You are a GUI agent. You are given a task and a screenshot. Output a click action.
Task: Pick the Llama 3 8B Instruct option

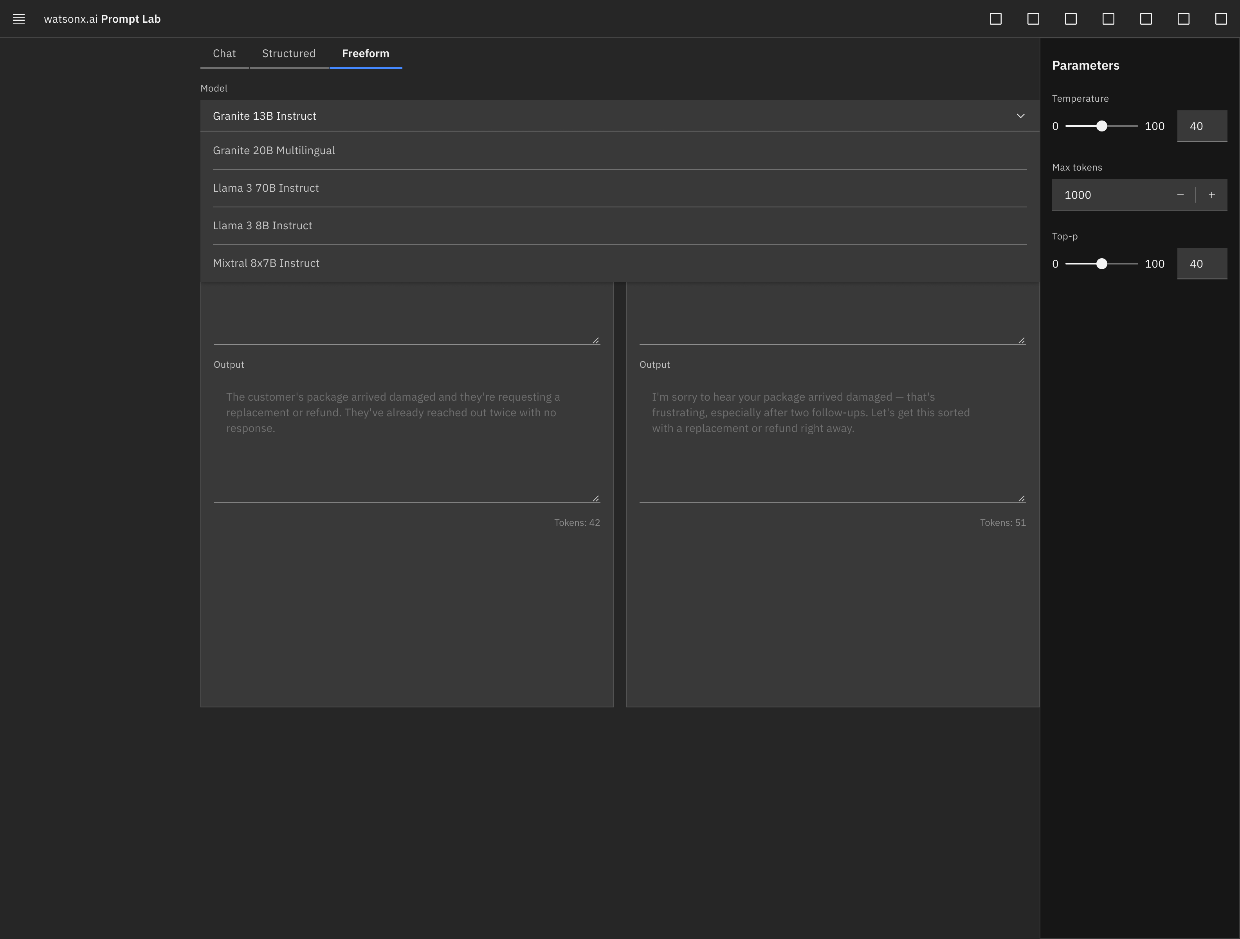coord(620,225)
